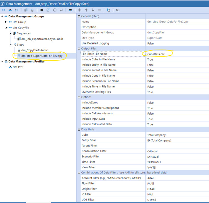Collapse the Combinations Of Data Filters section
This screenshot has height=203, width=209.
[x=79, y=173]
